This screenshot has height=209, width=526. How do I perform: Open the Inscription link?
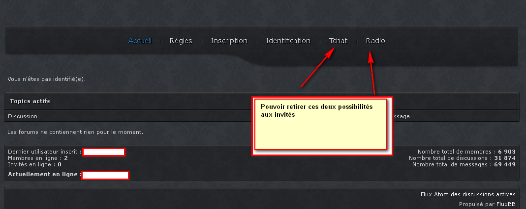229,41
